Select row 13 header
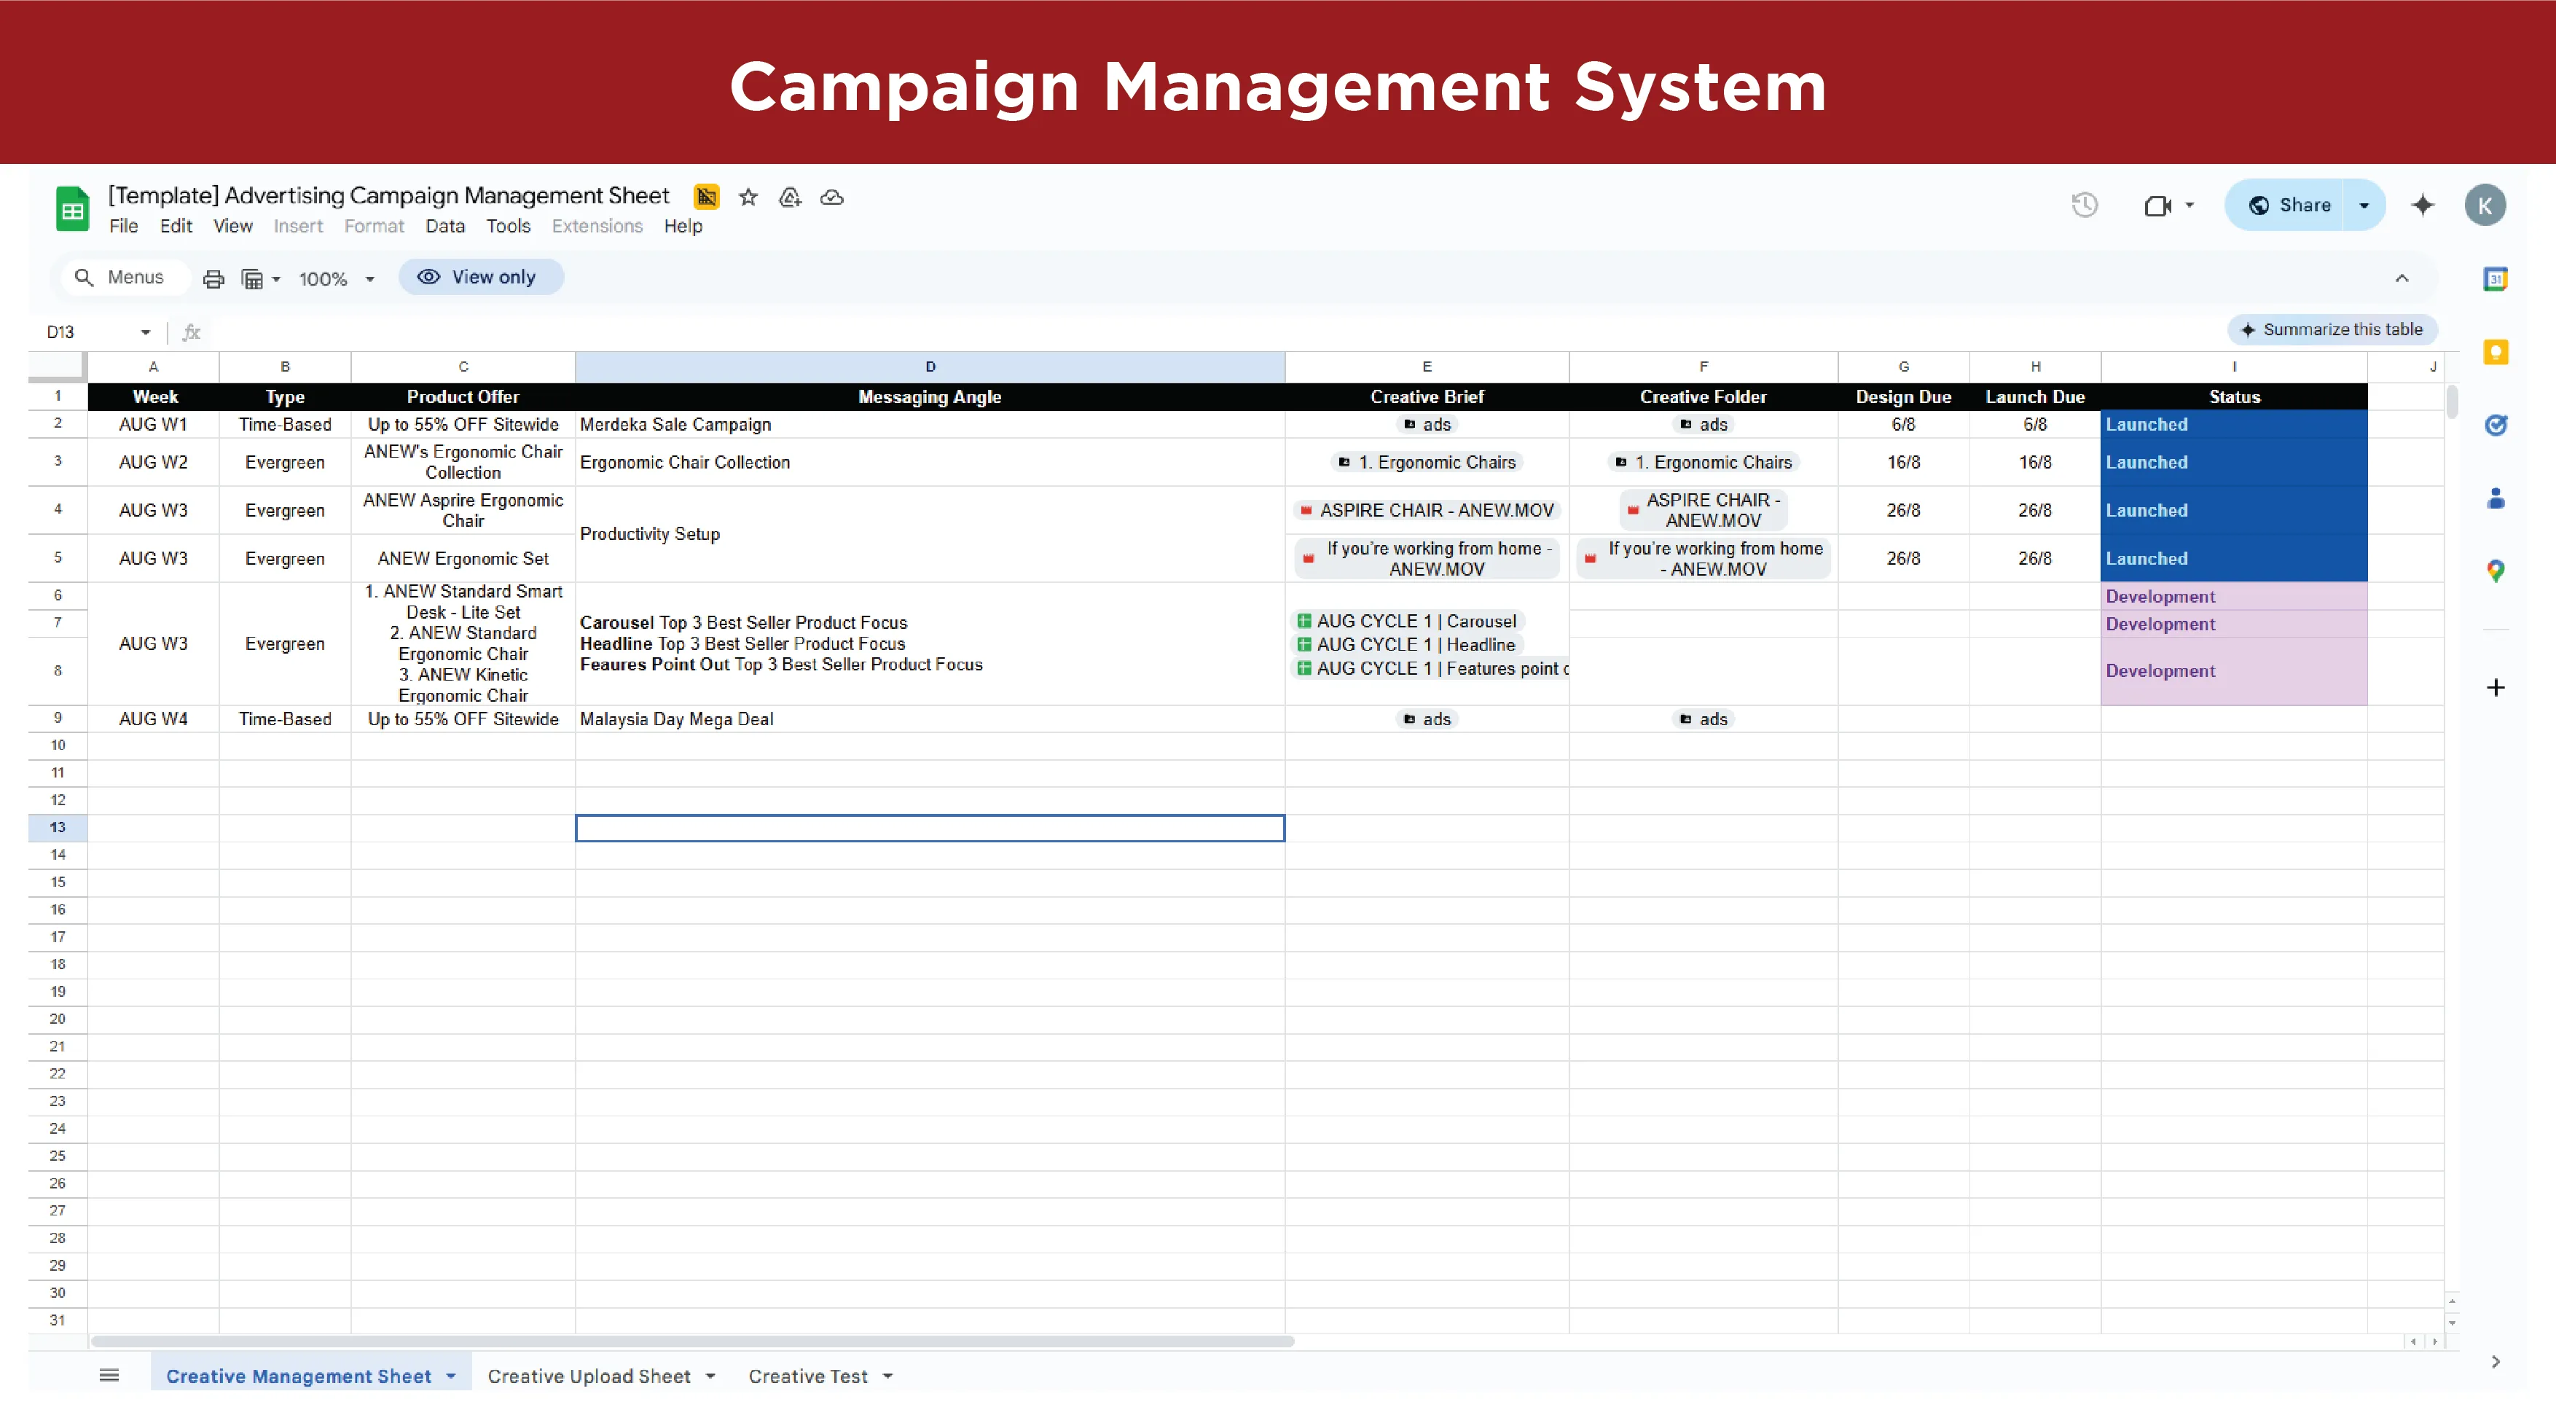The width and height of the screenshot is (2556, 1418). [x=58, y=828]
